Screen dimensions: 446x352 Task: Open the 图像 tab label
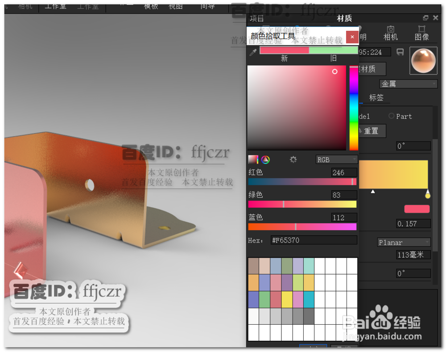pos(421,37)
